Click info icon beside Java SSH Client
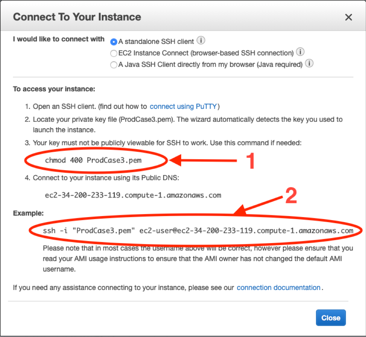 [309, 64]
